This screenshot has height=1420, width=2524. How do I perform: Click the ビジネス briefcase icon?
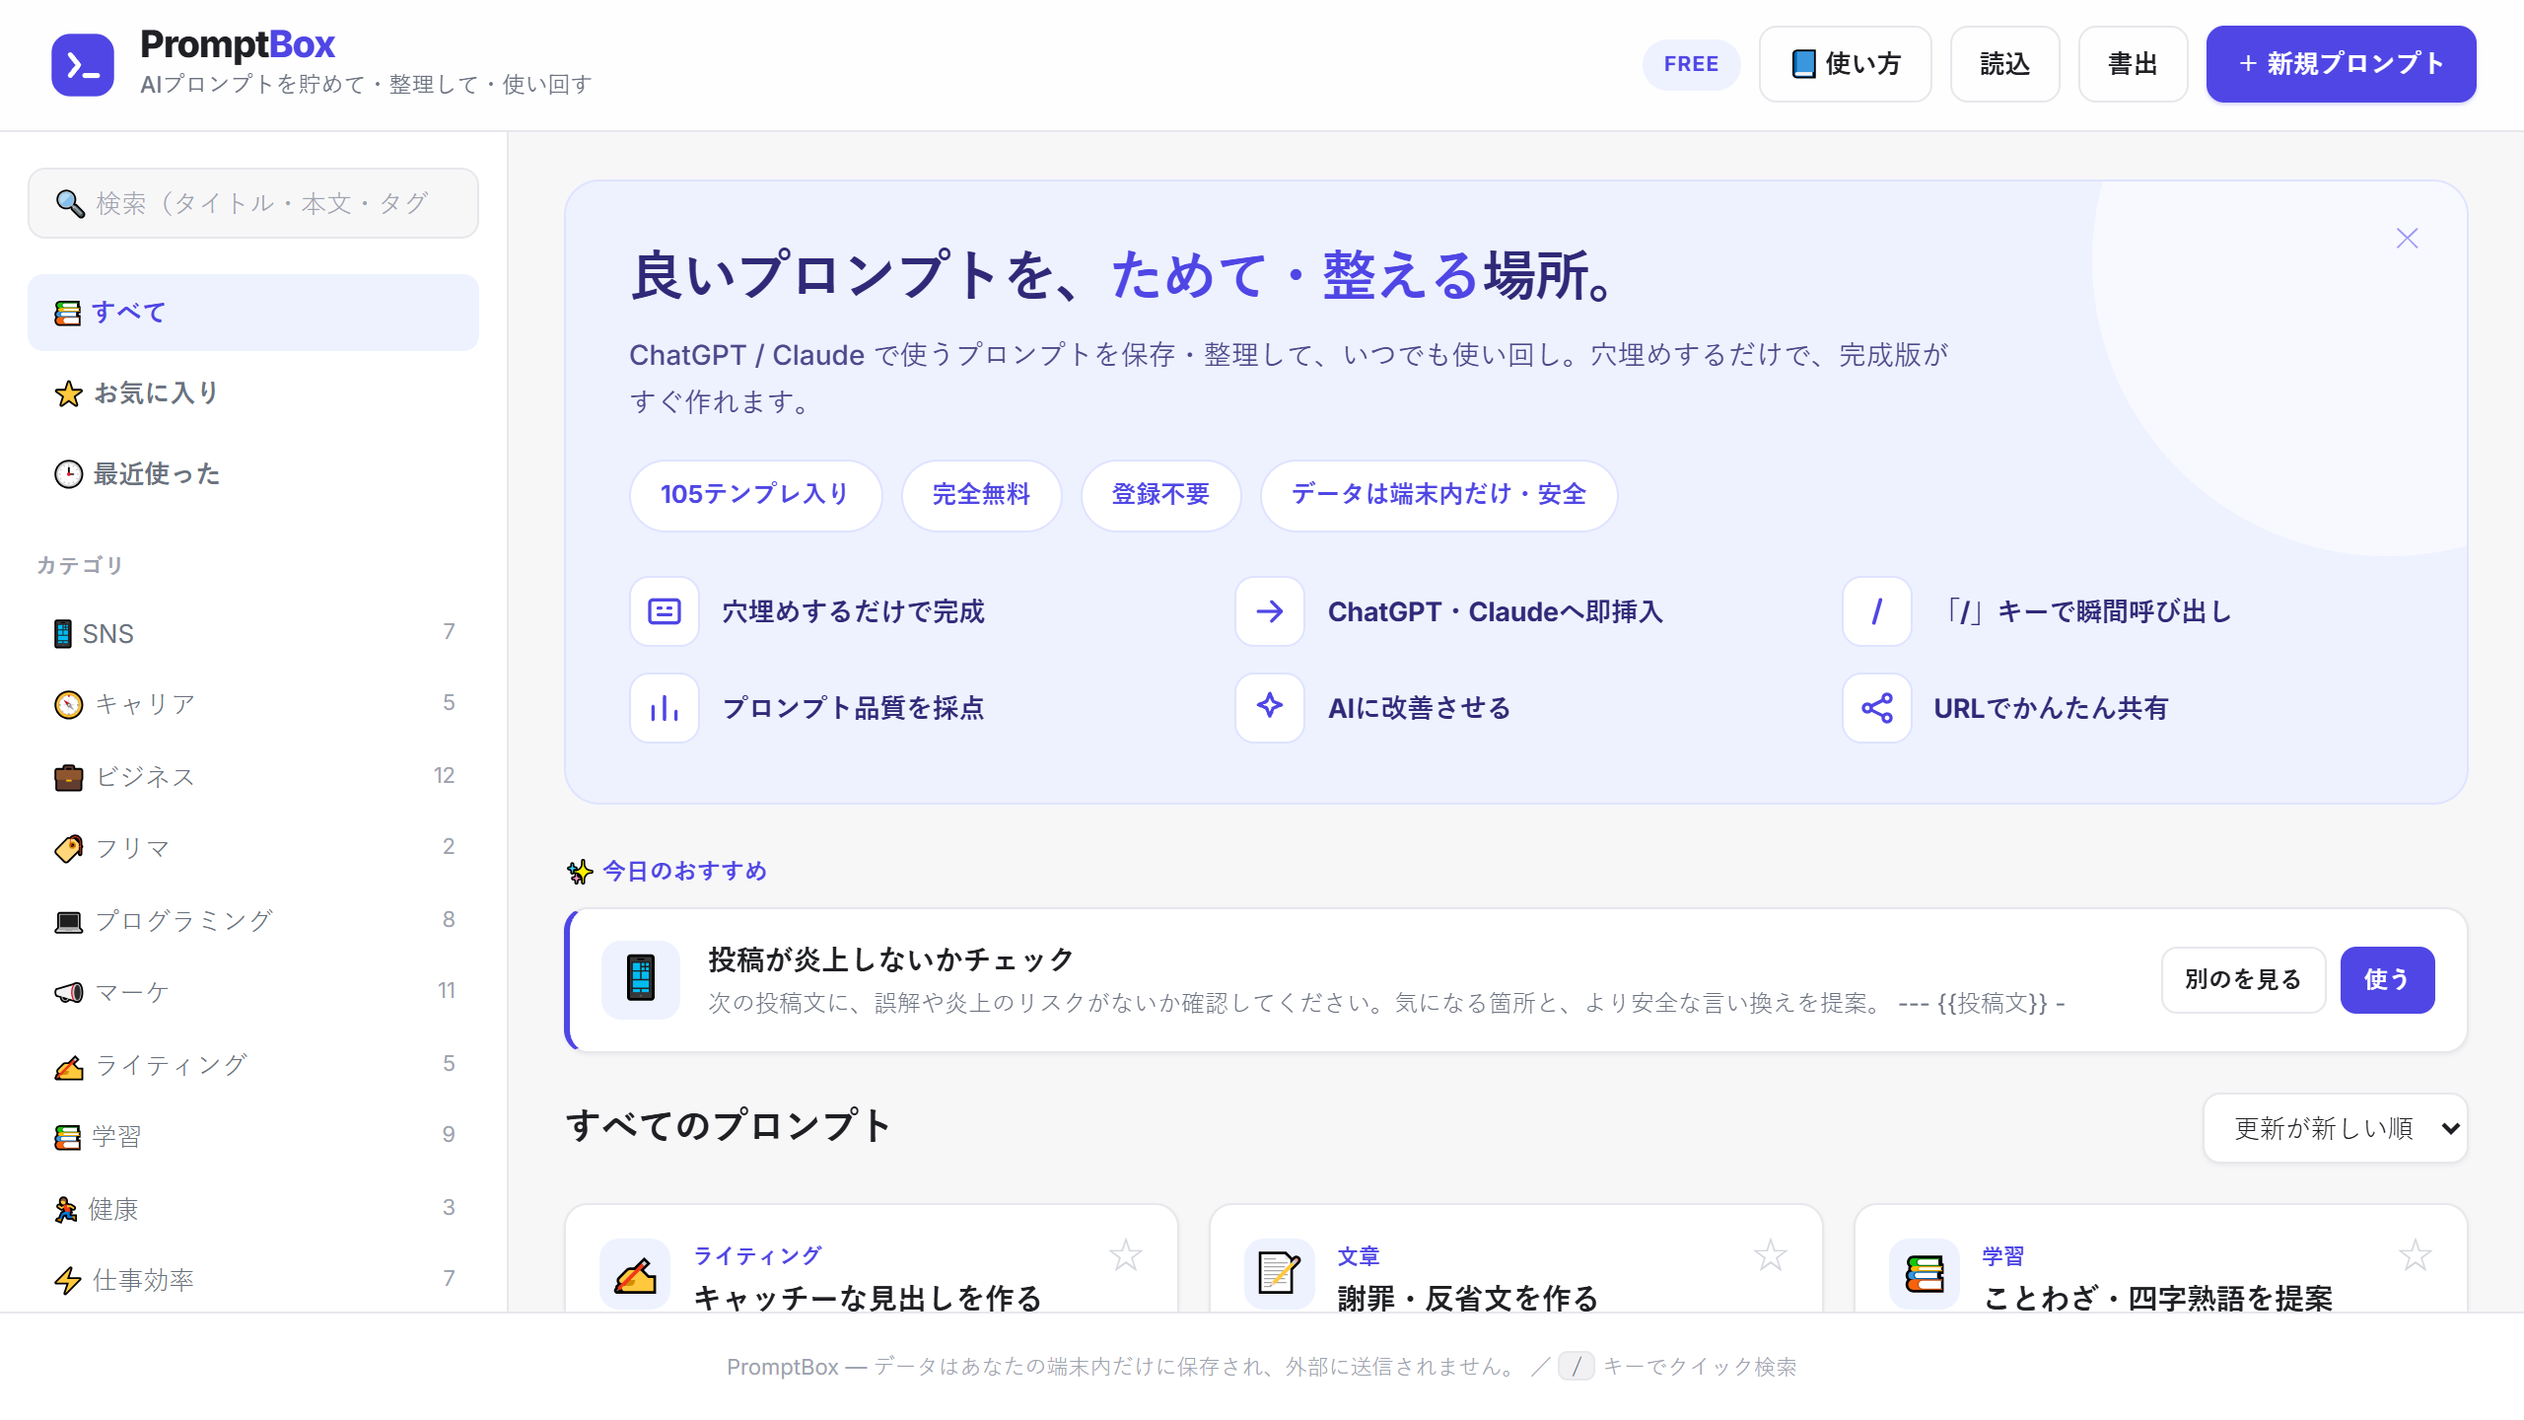pos(68,777)
